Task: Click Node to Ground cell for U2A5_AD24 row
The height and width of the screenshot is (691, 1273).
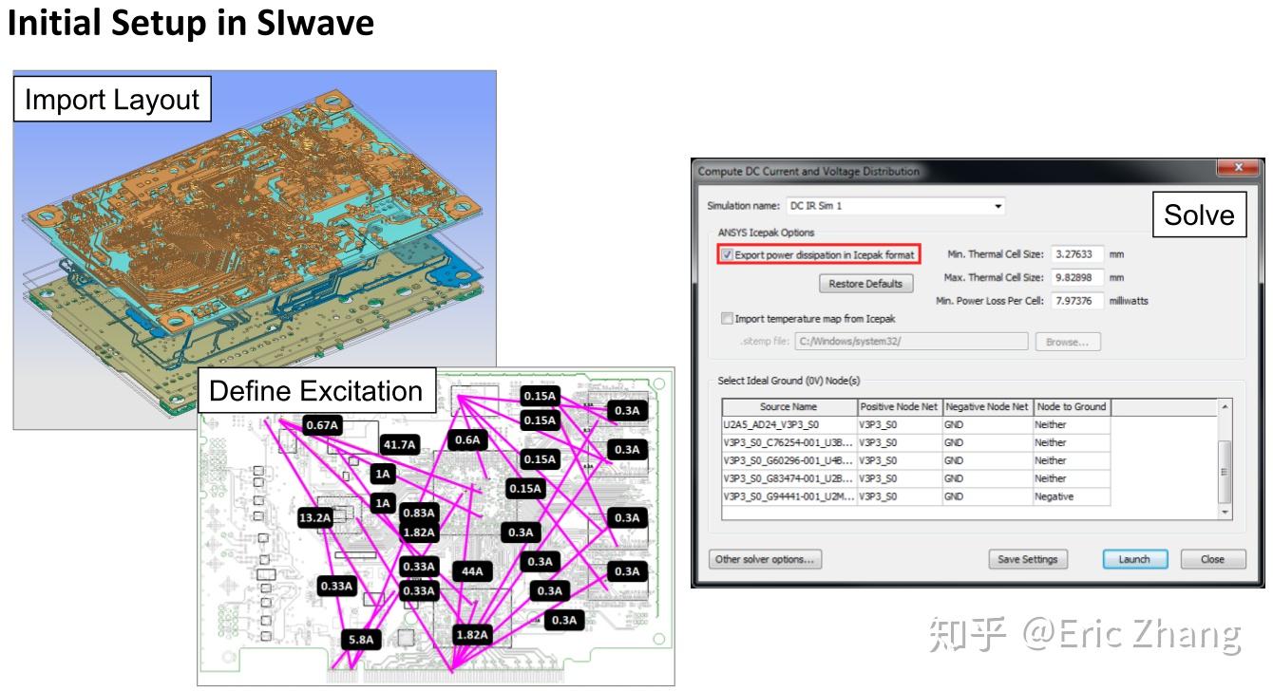Action: coord(1072,425)
